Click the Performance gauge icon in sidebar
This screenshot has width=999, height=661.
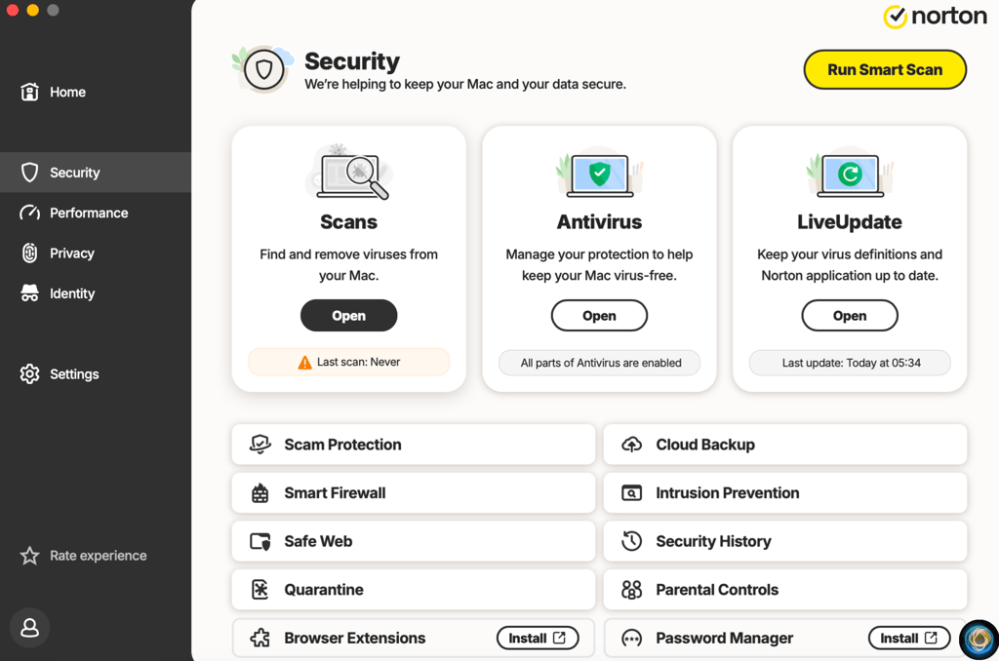(x=29, y=213)
